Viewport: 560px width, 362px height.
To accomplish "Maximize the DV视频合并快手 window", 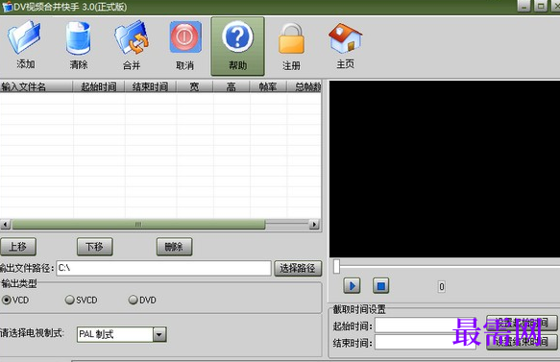I will tap(541, 6).
